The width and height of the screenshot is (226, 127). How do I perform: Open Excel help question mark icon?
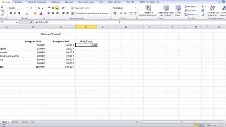pyautogui.click(x=223, y=2)
